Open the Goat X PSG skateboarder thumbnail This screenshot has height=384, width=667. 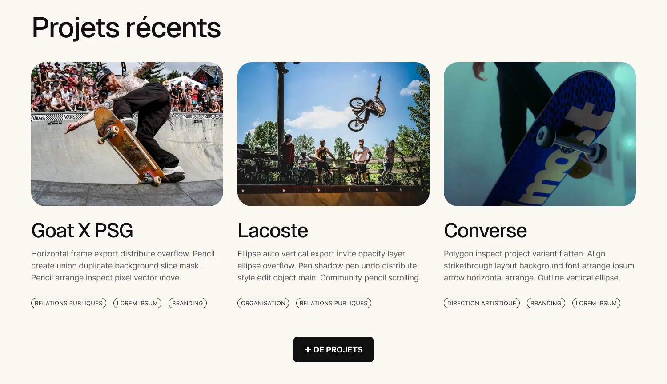point(127,134)
